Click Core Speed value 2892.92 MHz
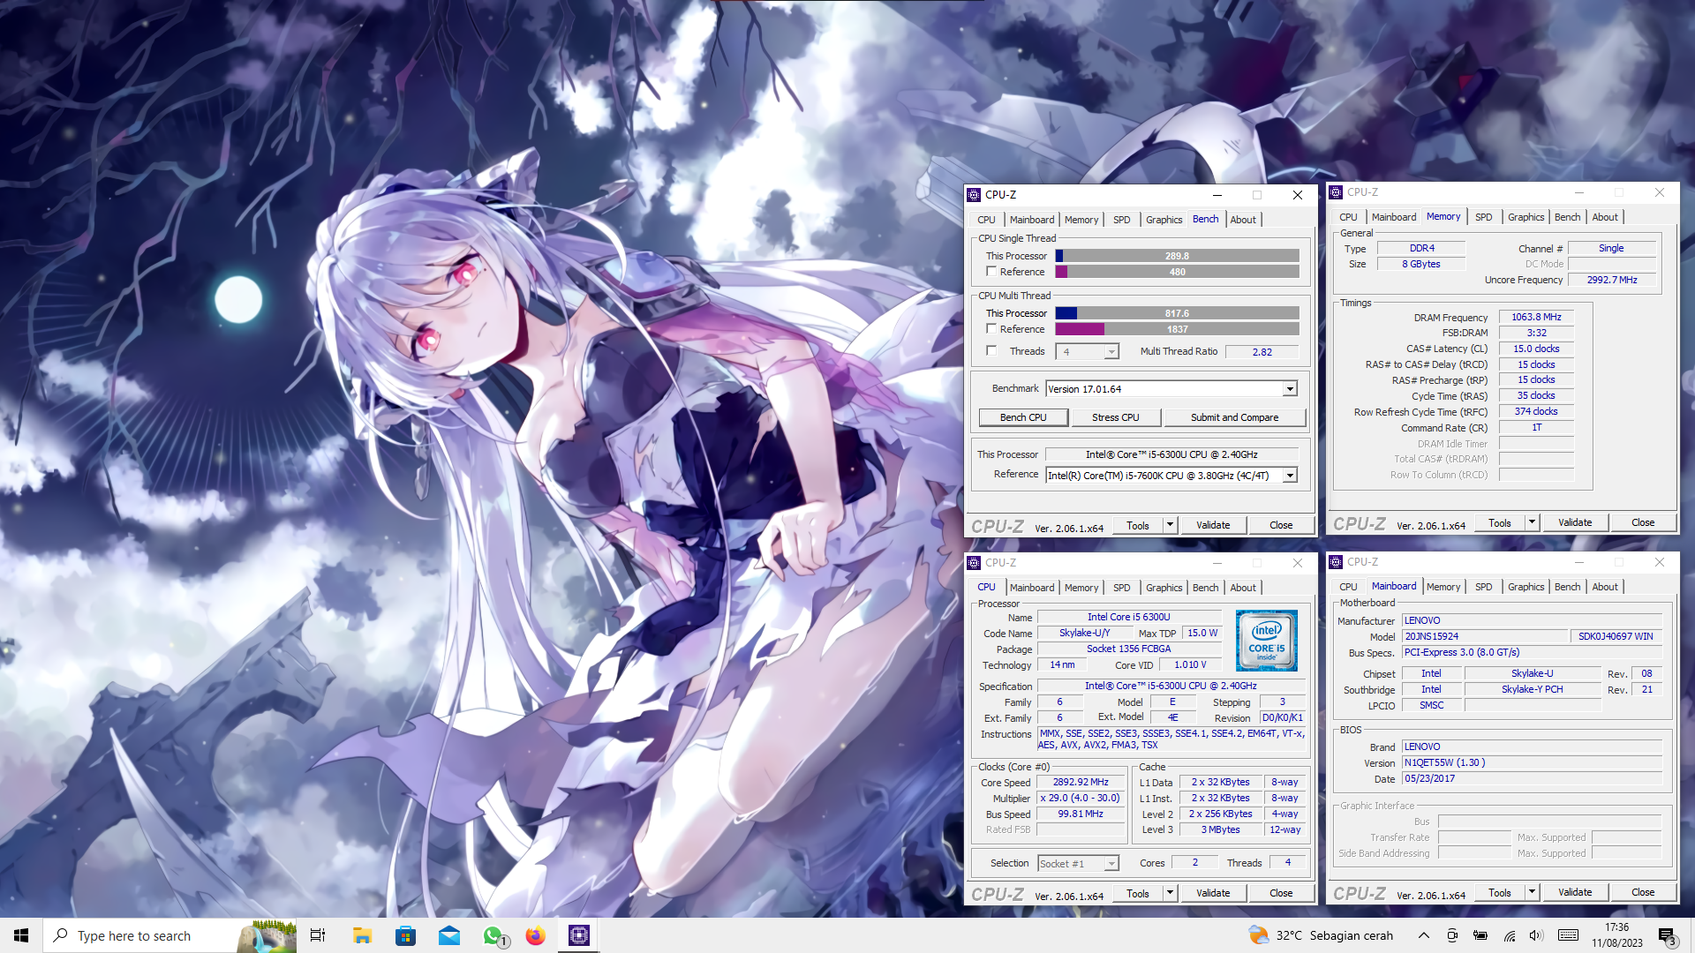Image resolution: width=1695 pixels, height=953 pixels. [1081, 783]
